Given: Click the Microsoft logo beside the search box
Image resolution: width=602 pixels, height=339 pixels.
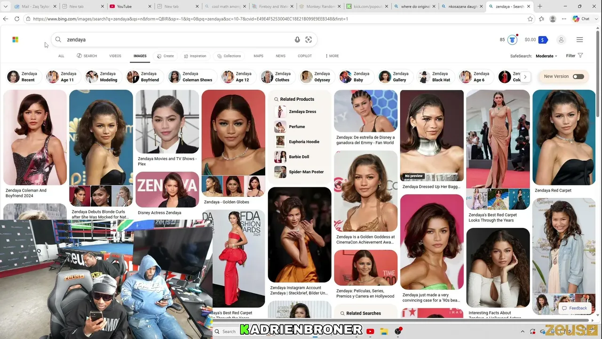Looking at the screenshot, I should point(15,40).
